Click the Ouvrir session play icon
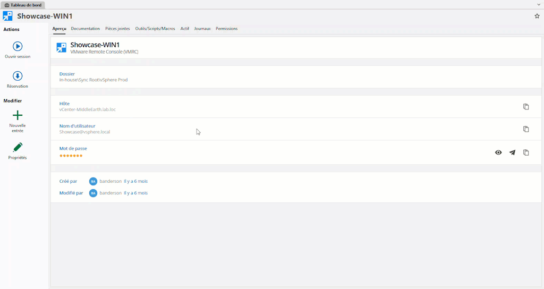544x289 pixels. coord(18,46)
